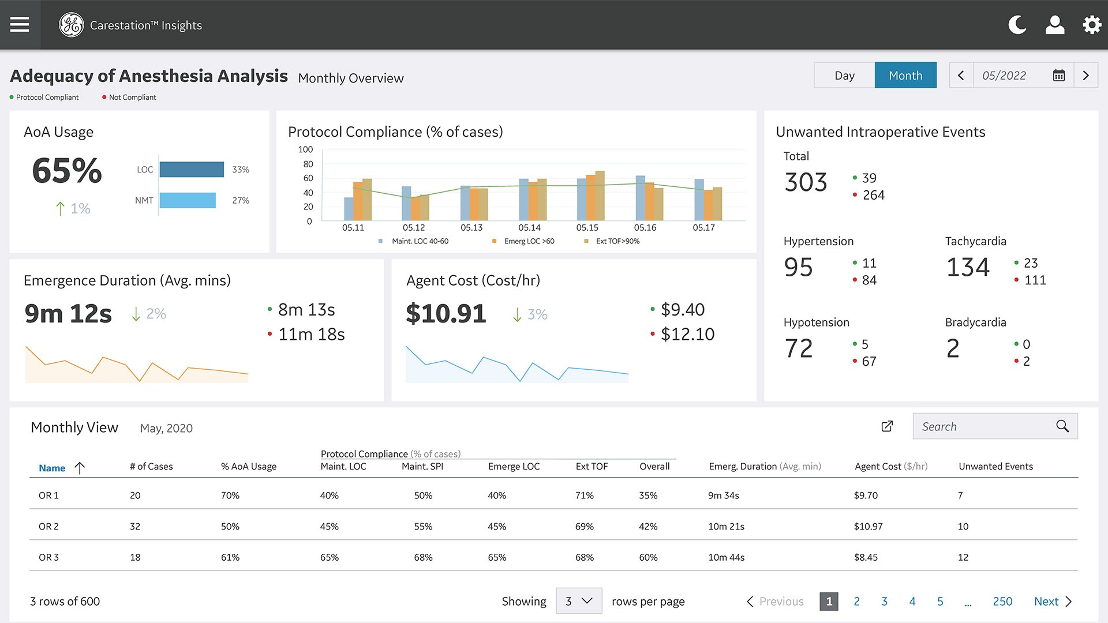Viewport: 1108px width, 623px height.
Task: Sort table by Name arrow
Action: coord(80,468)
